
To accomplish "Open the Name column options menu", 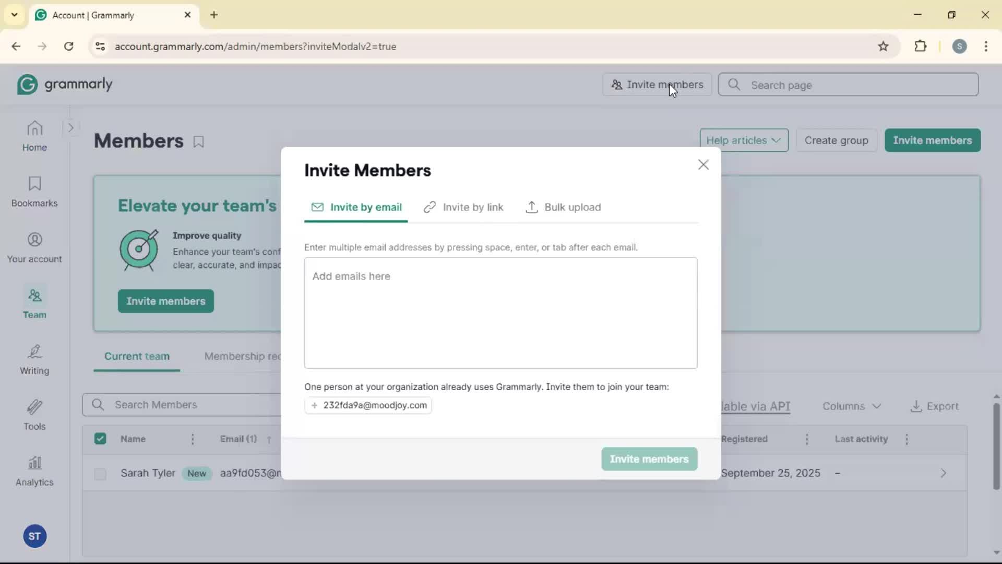I will pyautogui.click(x=193, y=440).
